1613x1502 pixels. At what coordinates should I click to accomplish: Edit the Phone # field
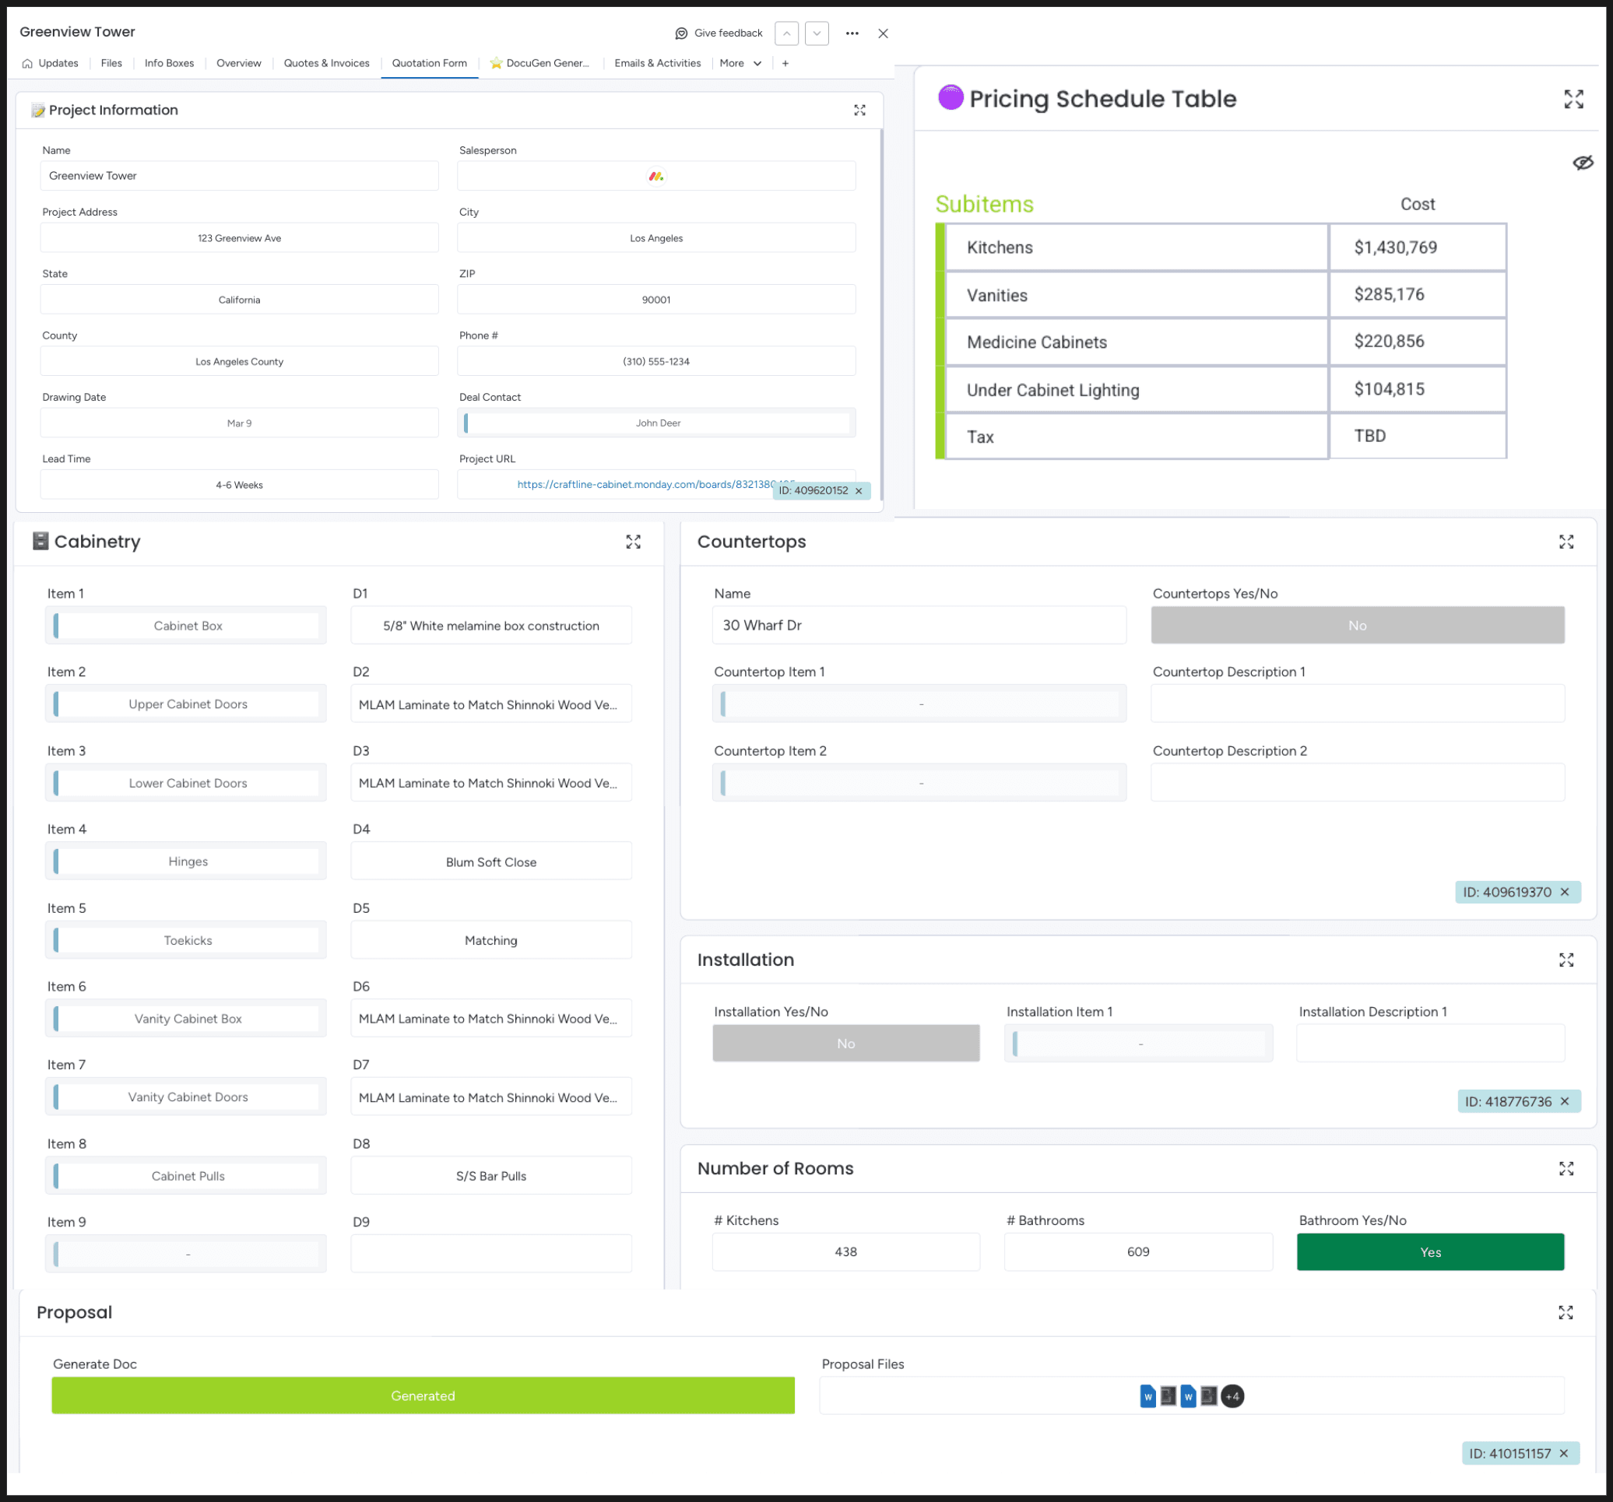point(656,362)
